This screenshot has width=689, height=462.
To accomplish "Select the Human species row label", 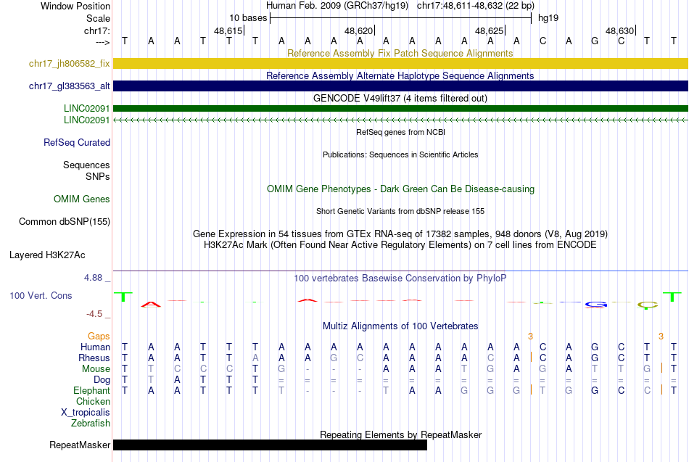I will tap(95, 347).
